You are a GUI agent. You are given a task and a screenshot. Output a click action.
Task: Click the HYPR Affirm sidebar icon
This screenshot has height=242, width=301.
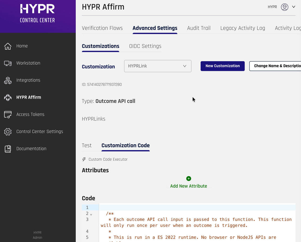(x=8, y=97)
